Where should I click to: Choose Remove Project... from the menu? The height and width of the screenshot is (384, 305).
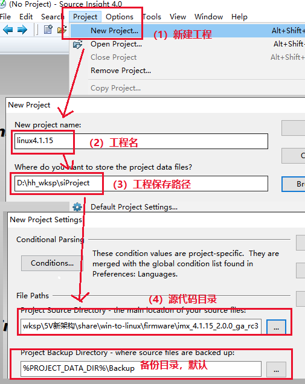[121, 71]
